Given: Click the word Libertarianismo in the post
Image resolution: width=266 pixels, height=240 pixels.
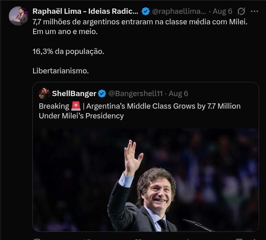Looking at the screenshot, I should coord(60,71).
